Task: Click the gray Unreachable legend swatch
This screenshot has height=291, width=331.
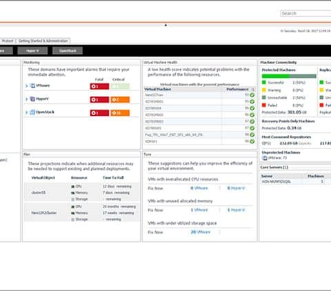Action: coord(264,97)
